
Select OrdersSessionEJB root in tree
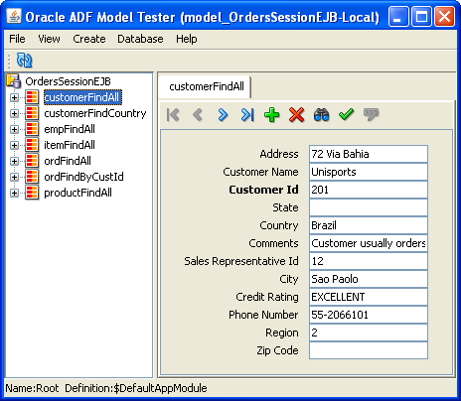[x=68, y=81]
